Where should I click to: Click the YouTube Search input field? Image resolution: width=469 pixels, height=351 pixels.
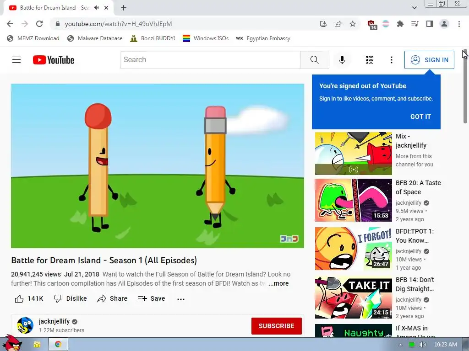coord(210,60)
